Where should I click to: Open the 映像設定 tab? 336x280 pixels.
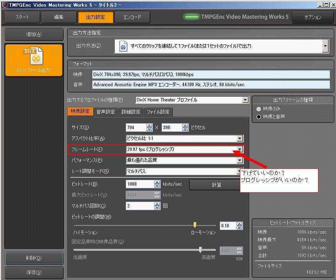click(80, 111)
